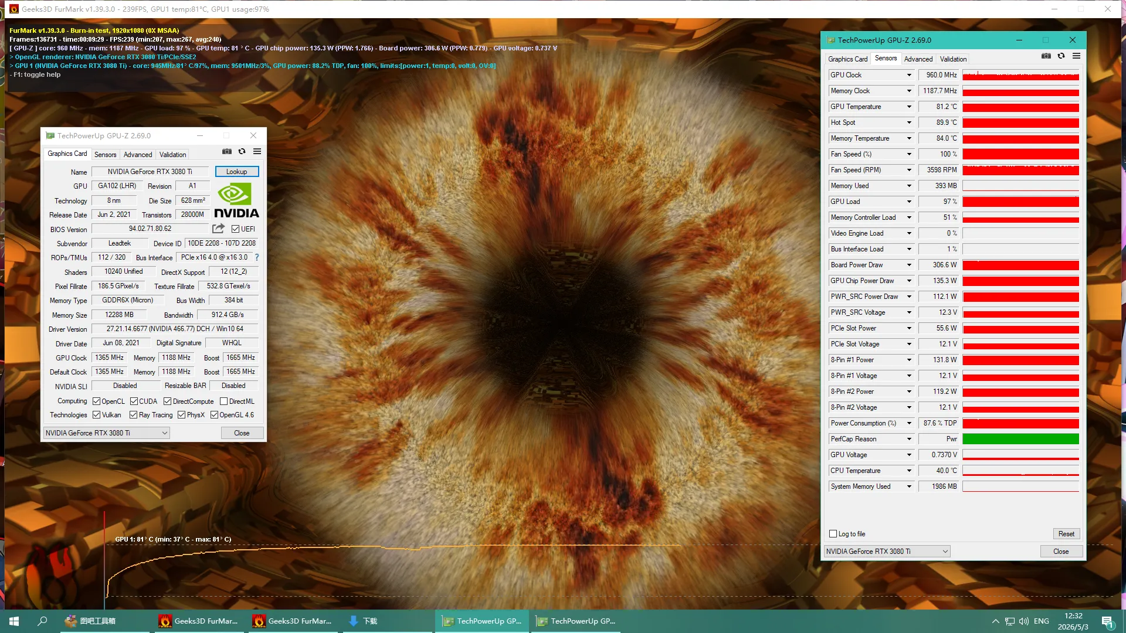The image size is (1126, 633).
Task: Toggle CUDA checkbox
Action: [134, 401]
